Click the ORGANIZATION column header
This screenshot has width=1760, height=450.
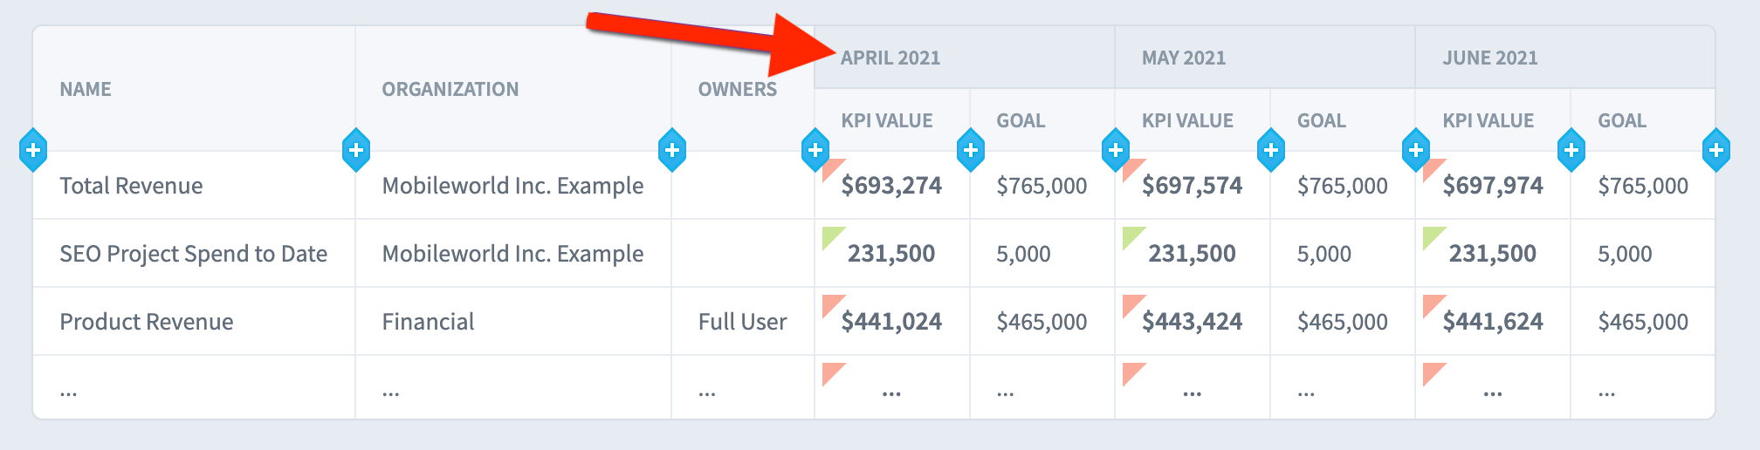pos(450,89)
